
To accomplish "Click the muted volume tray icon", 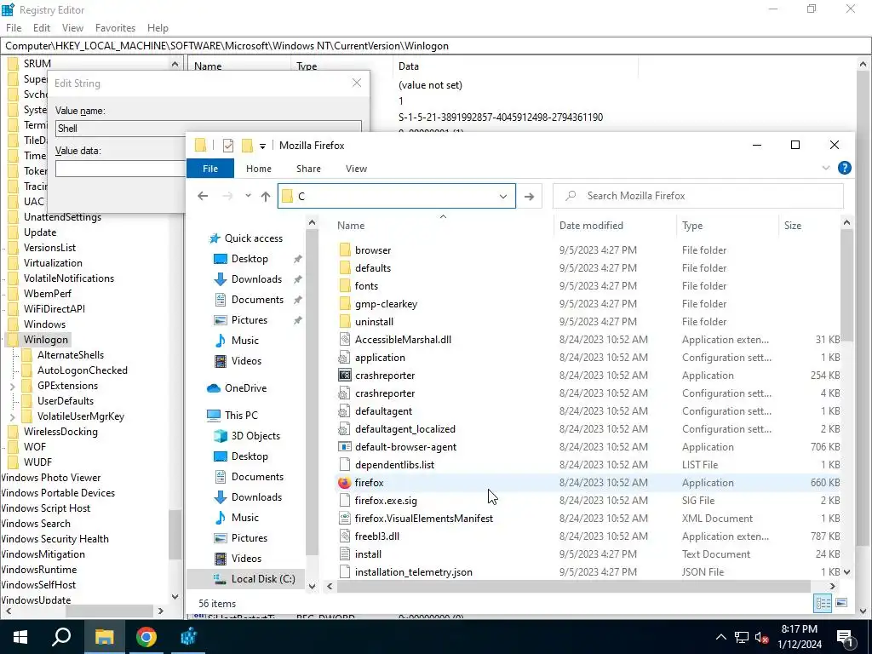I will (762, 637).
